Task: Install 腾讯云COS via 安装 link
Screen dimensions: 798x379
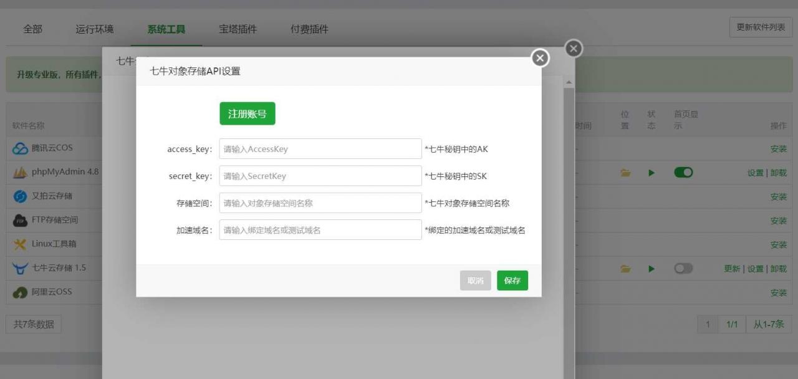Action: coord(779,149)
